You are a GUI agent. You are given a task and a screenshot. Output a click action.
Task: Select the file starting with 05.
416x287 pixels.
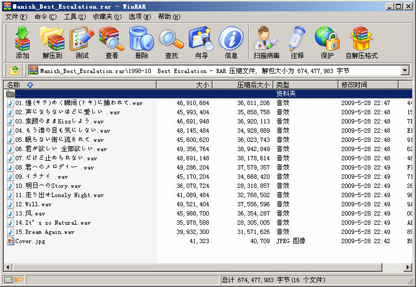[59, 140]
